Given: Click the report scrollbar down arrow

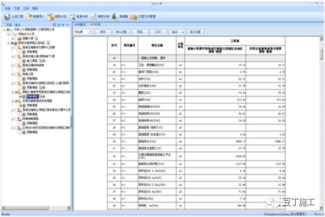Looking at the screenshot, I should point(321,208).
